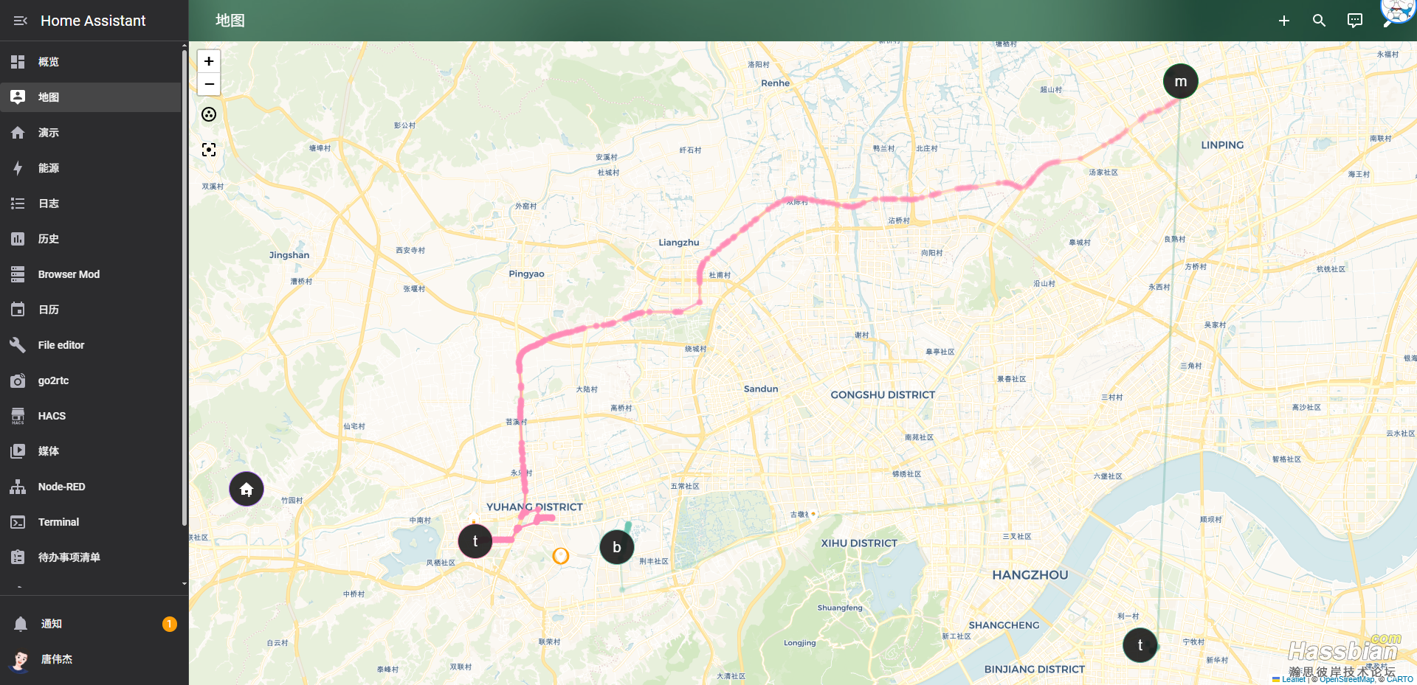This screenshot has width=1417, height=685.
Task: Zoom out of the map
Action: point(209,84)
